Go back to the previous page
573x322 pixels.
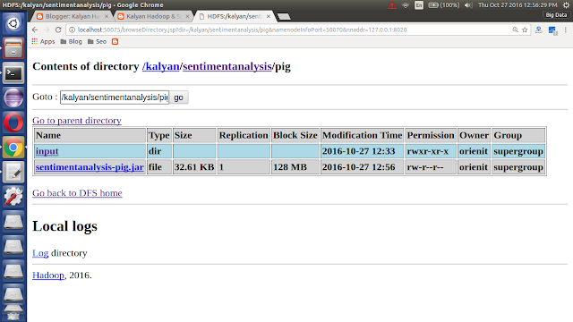click(x=35, y=30)
